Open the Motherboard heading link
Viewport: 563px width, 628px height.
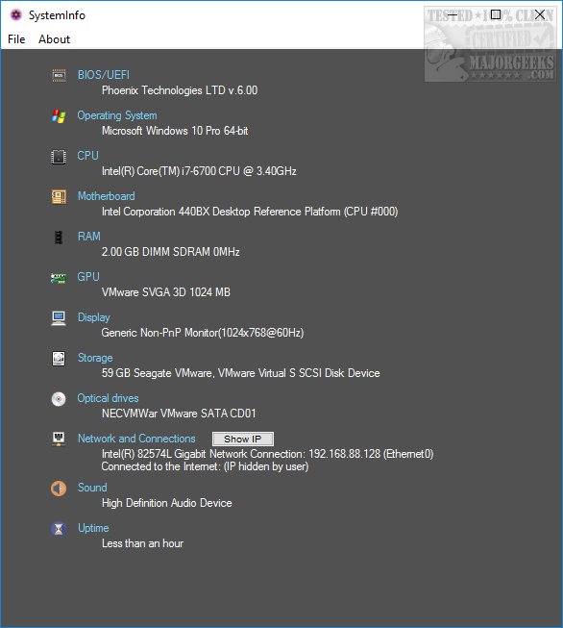pyautogui.click(x=106, y=196)
